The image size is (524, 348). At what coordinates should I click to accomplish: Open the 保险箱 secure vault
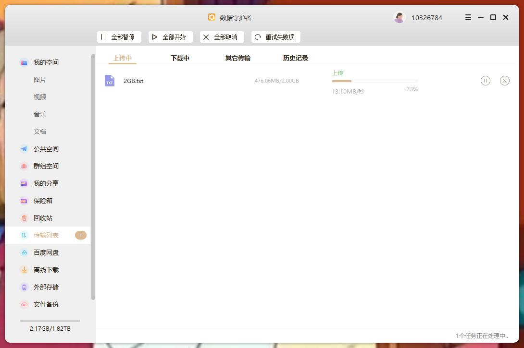click(x=44, y=201)
